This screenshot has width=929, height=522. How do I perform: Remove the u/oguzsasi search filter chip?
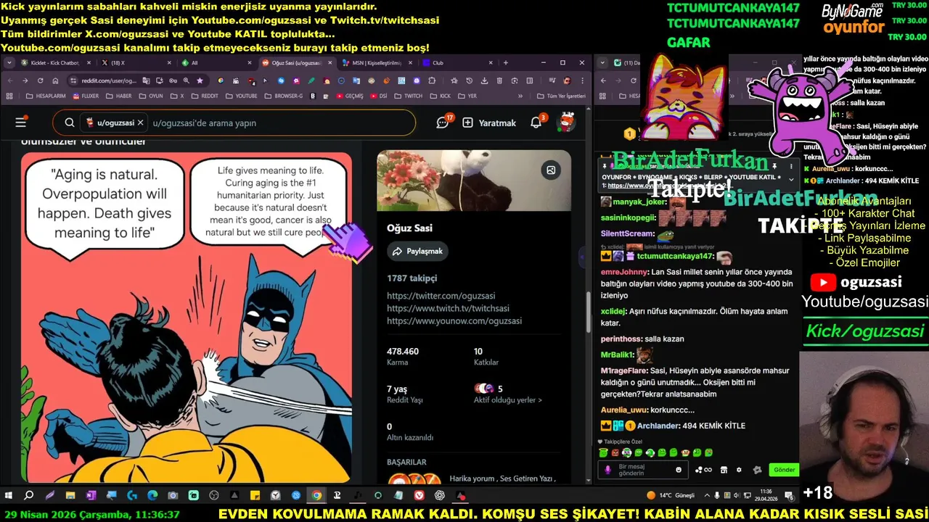point(140,123)
